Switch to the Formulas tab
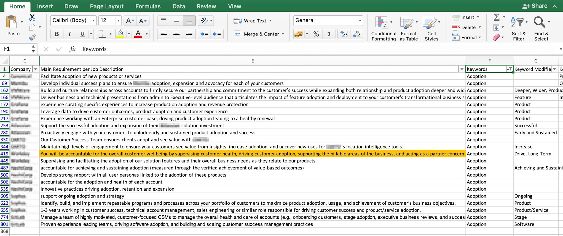 click(148, 6)
